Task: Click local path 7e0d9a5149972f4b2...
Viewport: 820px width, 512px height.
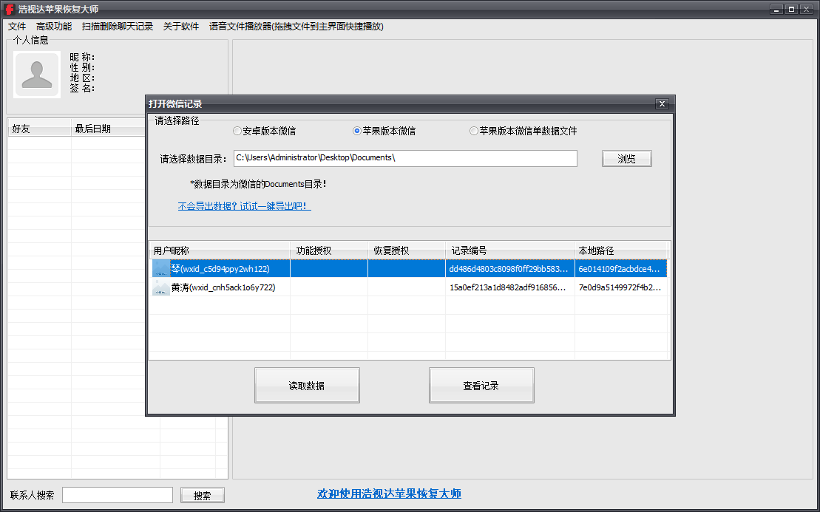Action: tap(620, 287)
